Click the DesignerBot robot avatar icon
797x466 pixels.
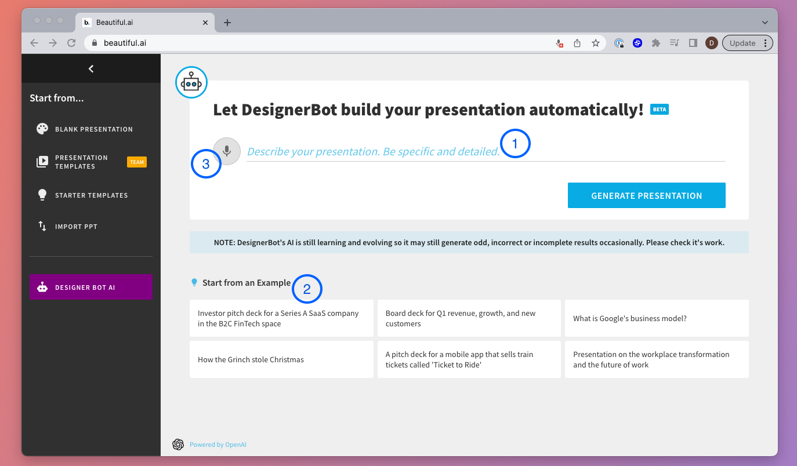tap(191, 83)
